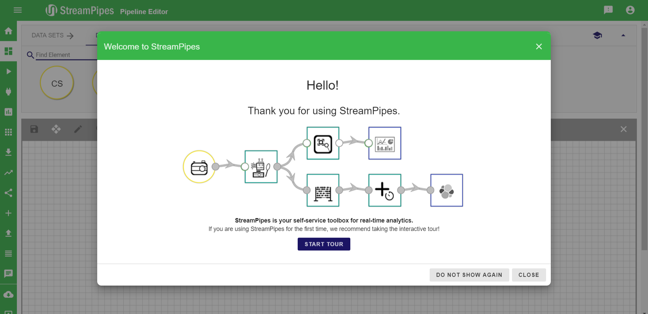The width and height of the screenshot is (648, 314).
Task: Open the bar chart dashboard icon in sidebar
Action: [x=8, y=112]
